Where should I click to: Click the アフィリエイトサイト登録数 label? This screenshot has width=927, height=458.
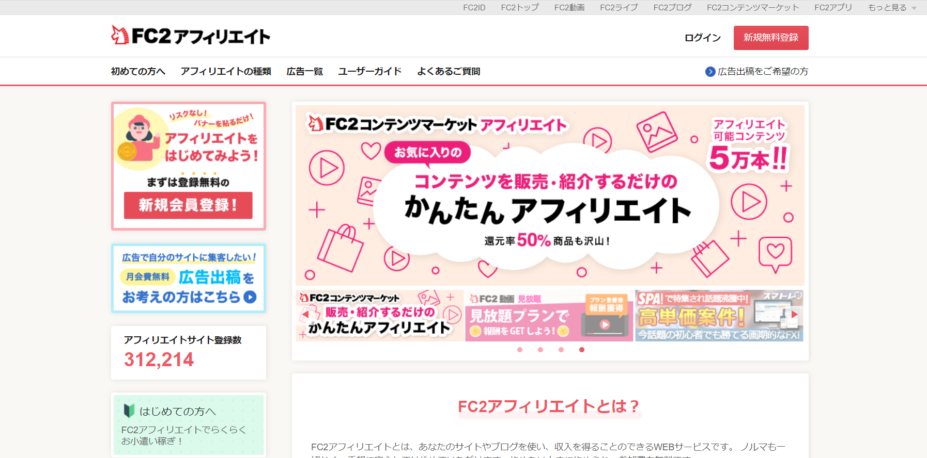[183, 340]
